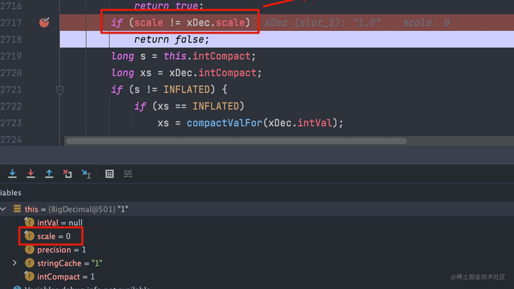
Task: Click 'this.intCompact' on line 2719
Action: (x=207, y=56)
